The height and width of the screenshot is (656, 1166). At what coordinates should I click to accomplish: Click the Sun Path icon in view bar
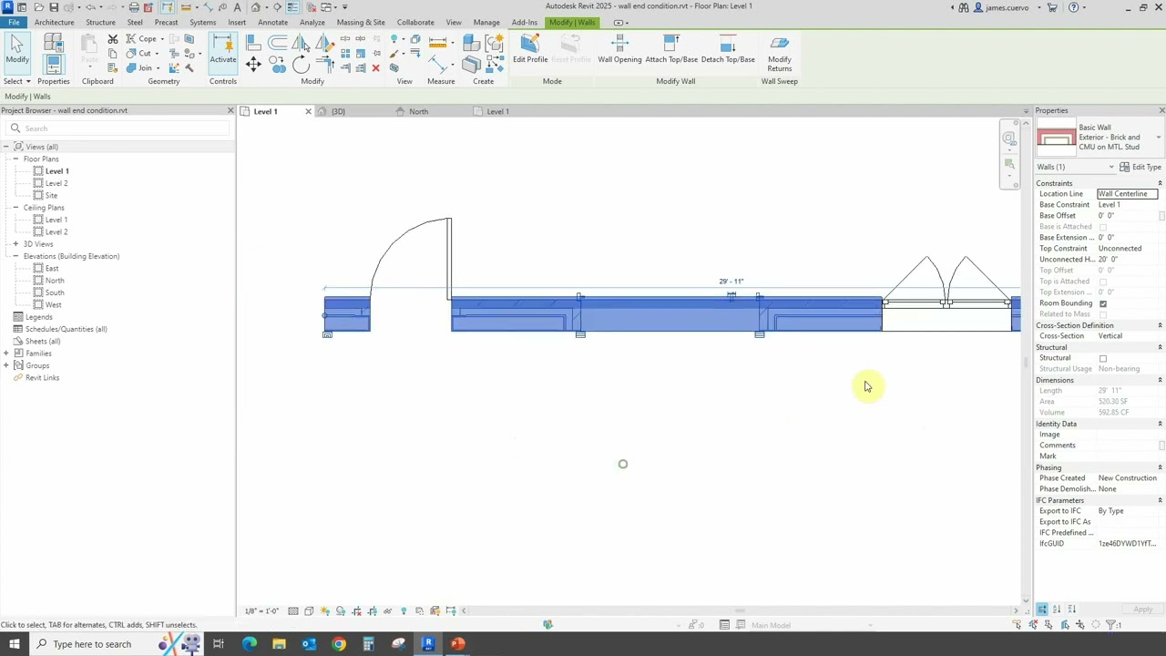pos(325,611)
